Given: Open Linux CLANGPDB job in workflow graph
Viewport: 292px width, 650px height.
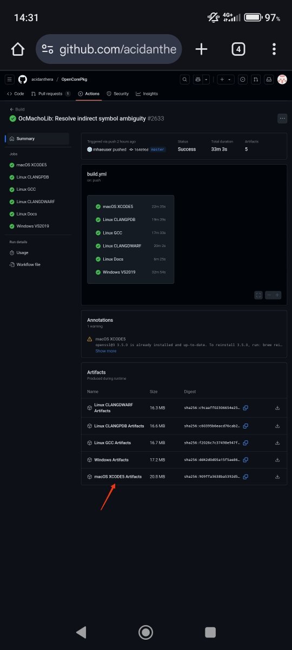Looking at the screenshot, I should (x=131, y=219).
